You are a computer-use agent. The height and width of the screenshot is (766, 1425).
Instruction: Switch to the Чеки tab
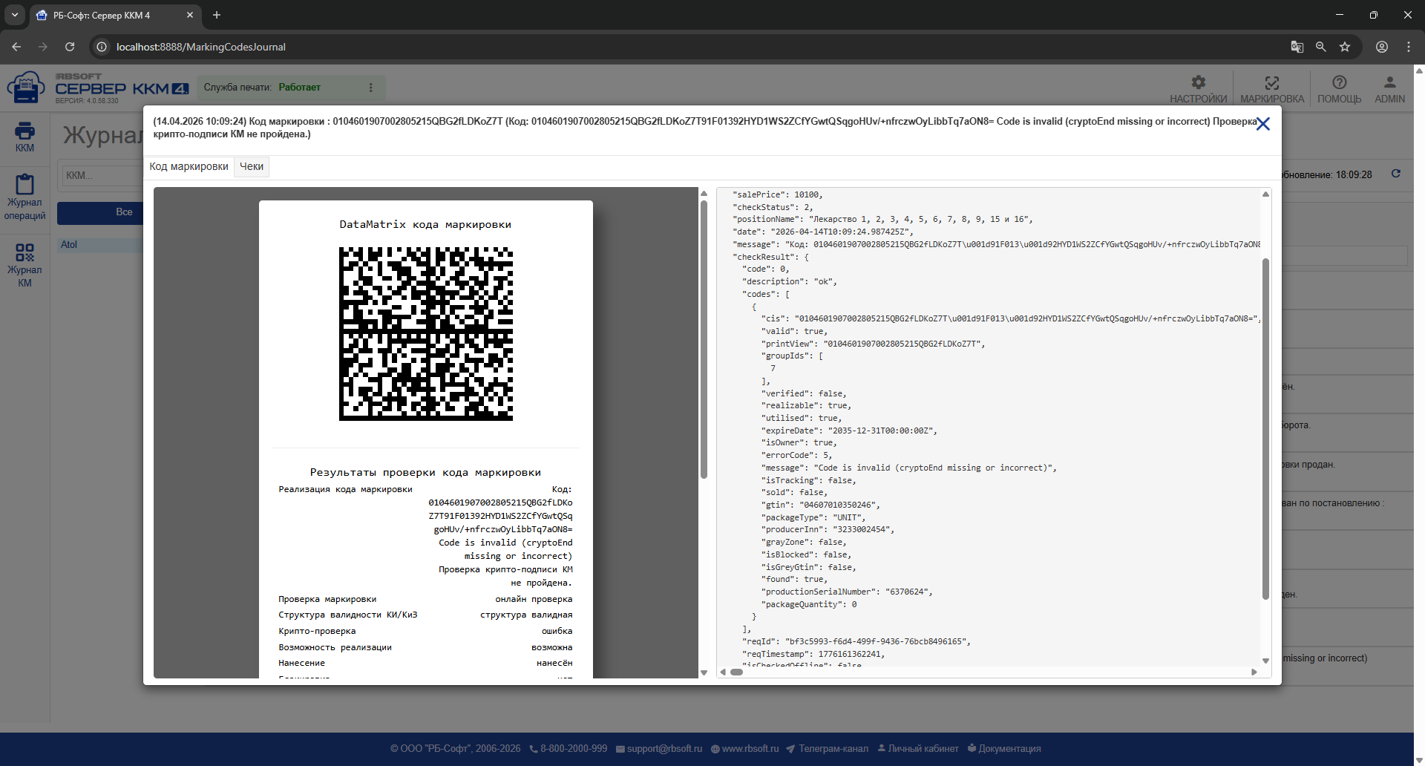pos(252,166)
